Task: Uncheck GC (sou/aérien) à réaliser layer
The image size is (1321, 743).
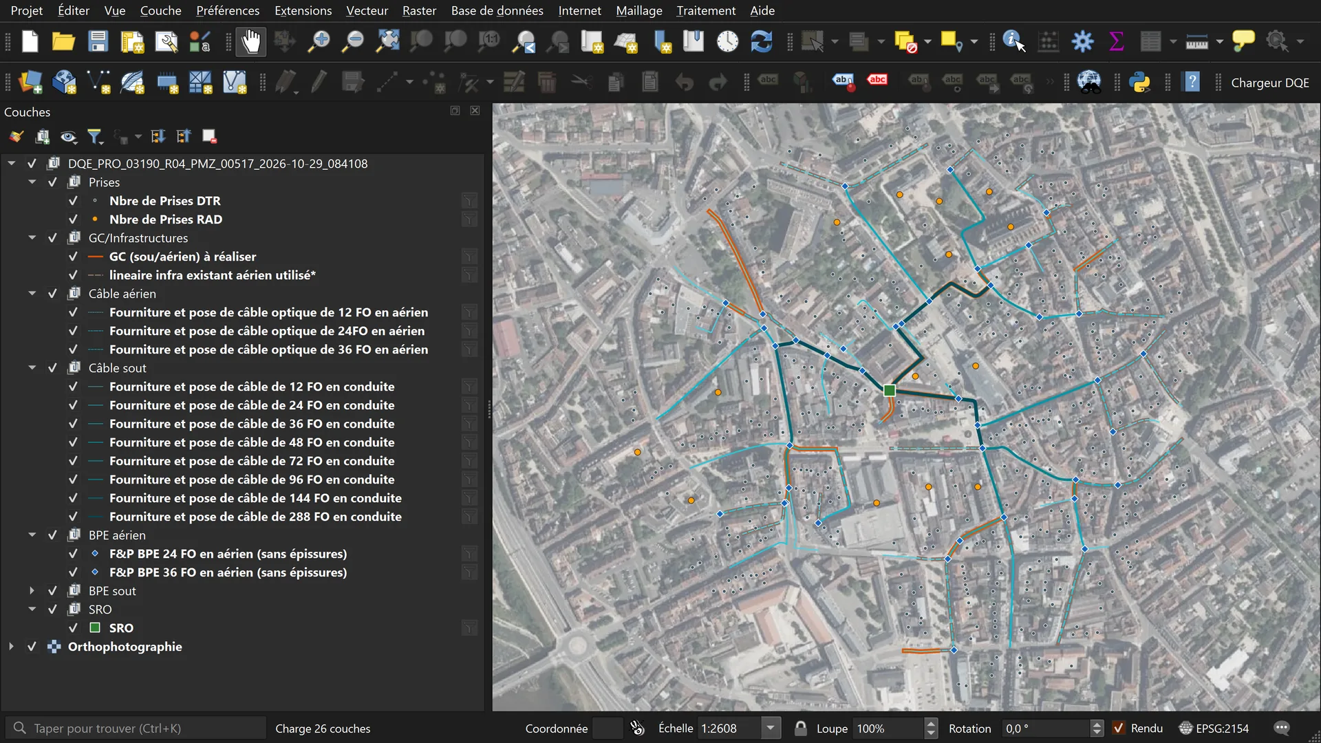Action: pyautogui.click(x=73, y=257)
